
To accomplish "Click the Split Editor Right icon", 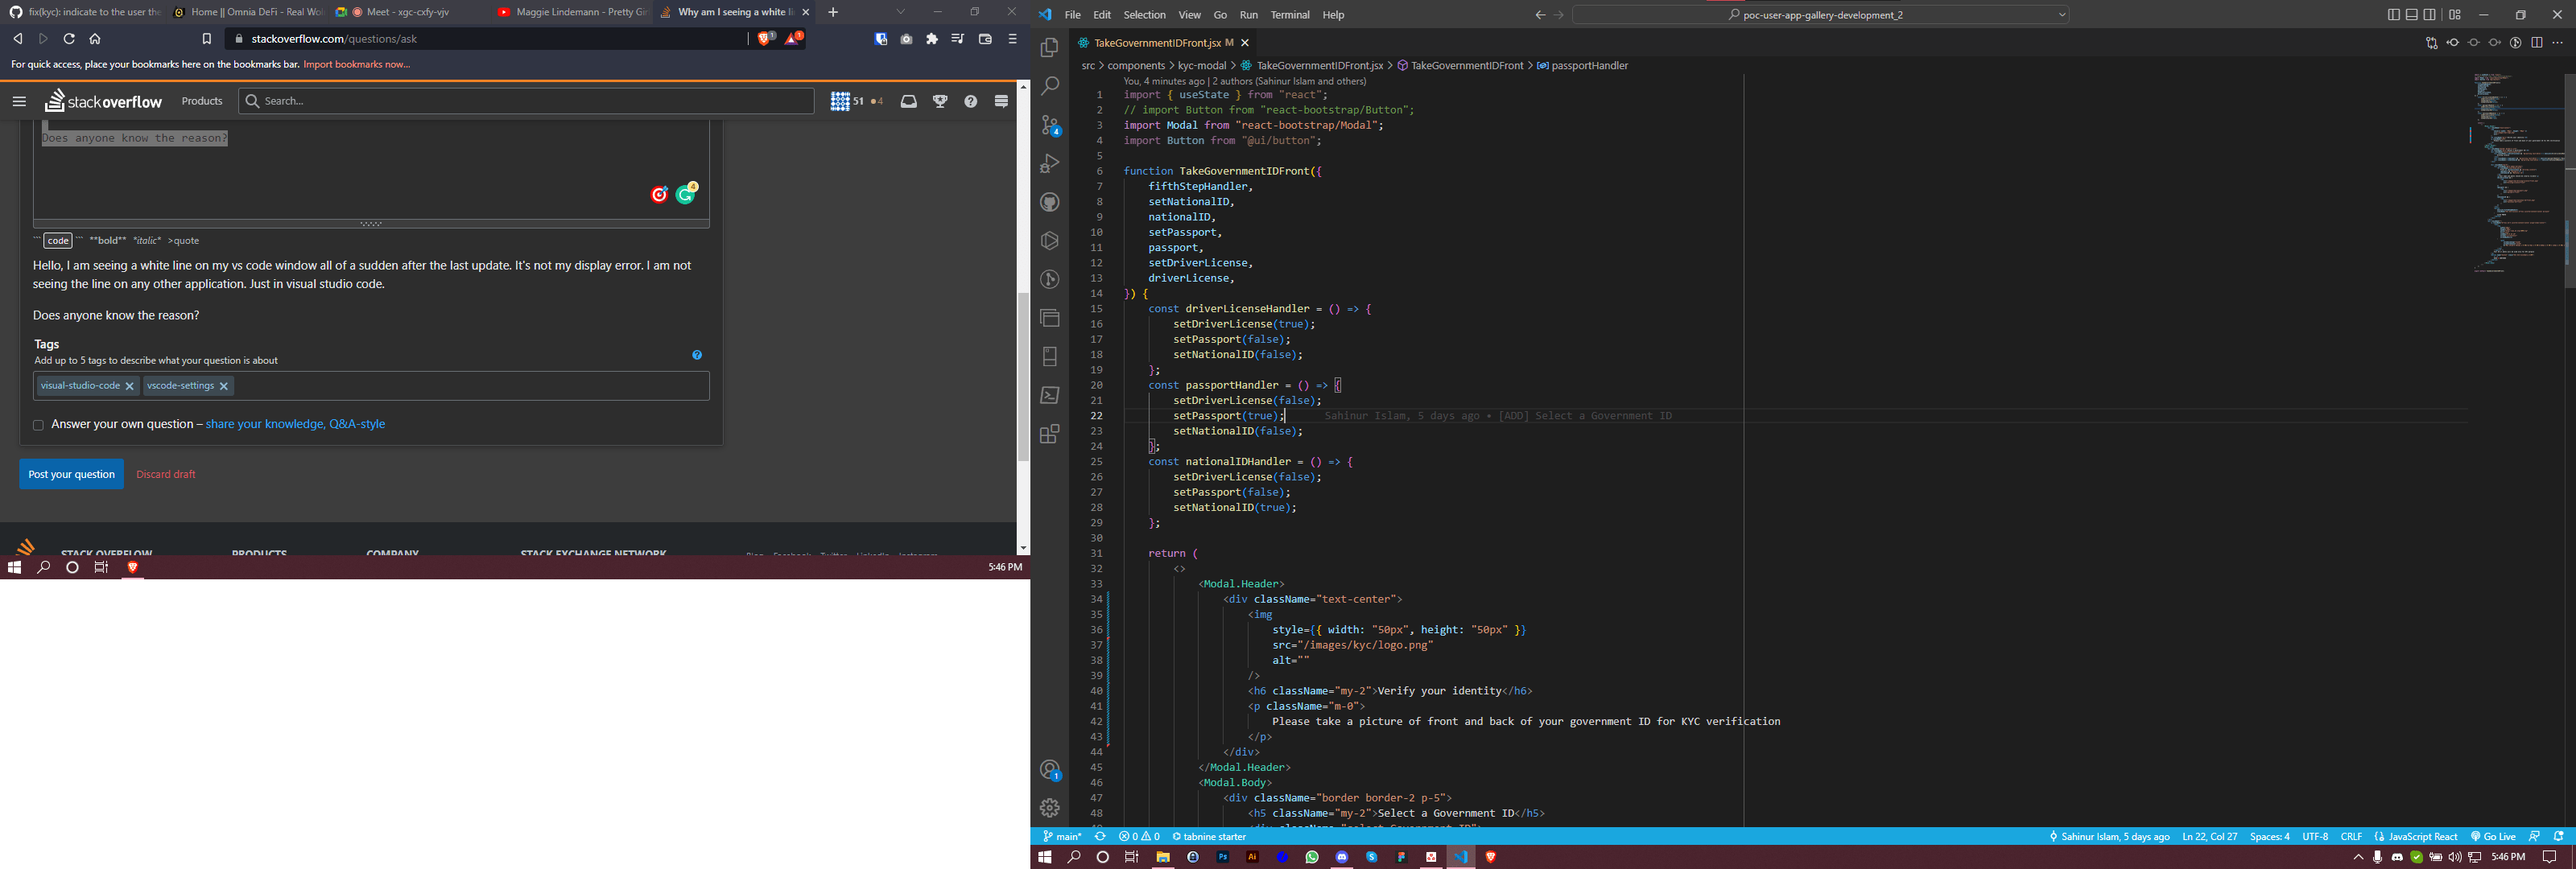I will (2537, 43).
